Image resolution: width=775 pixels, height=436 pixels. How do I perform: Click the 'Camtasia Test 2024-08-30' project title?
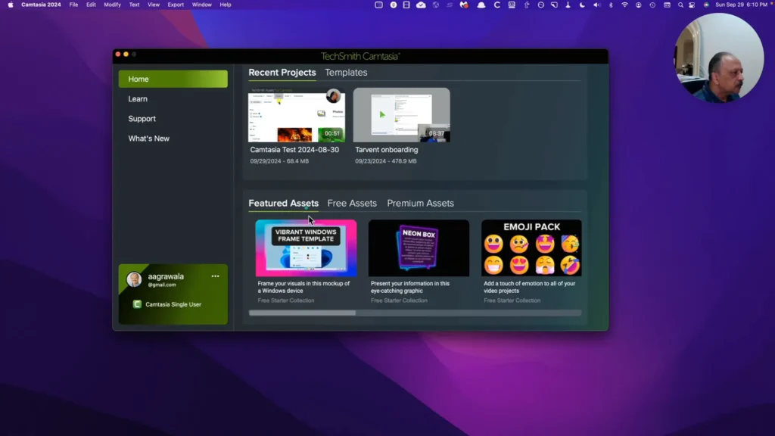[x=294, y=150]
